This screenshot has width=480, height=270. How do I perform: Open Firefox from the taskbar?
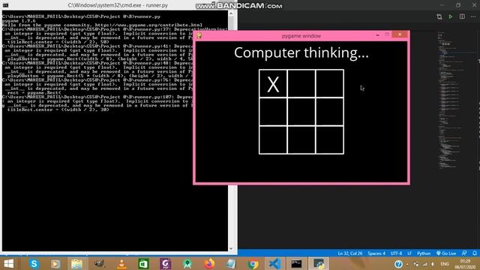pyautogui.click(x=209, y=263)
